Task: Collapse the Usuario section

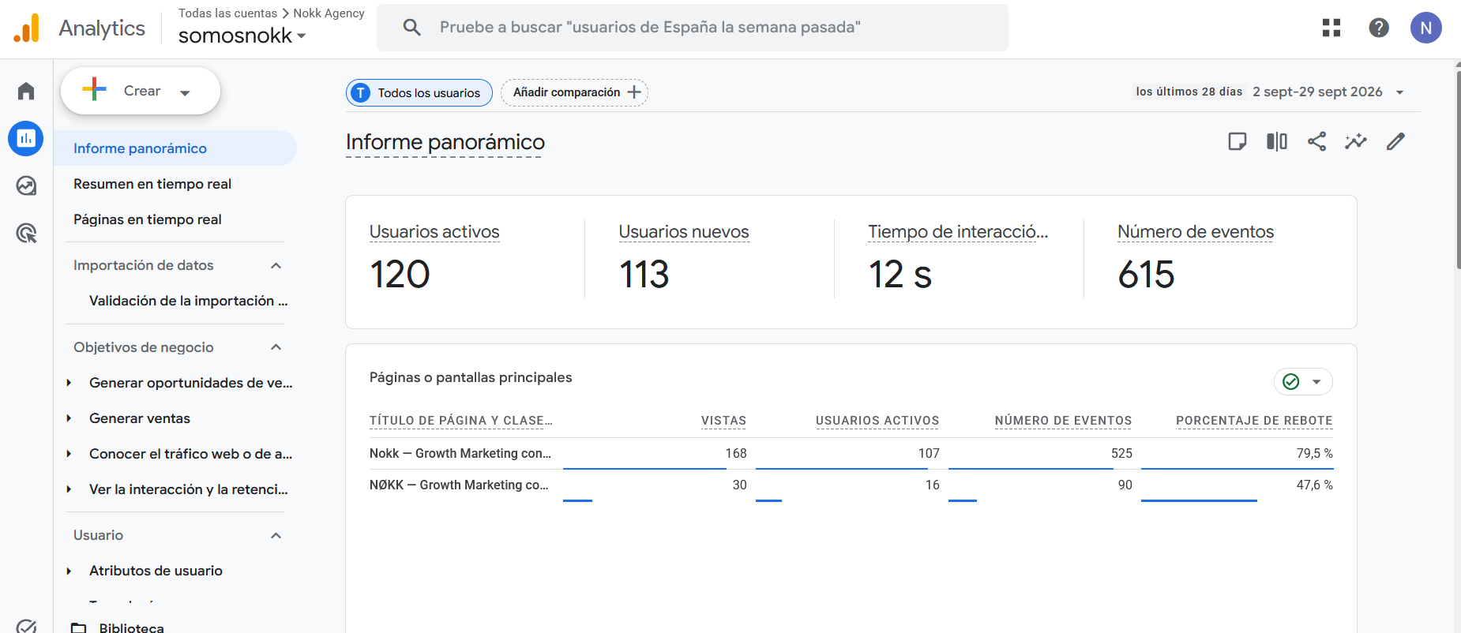Action: [x=276, y=536]
